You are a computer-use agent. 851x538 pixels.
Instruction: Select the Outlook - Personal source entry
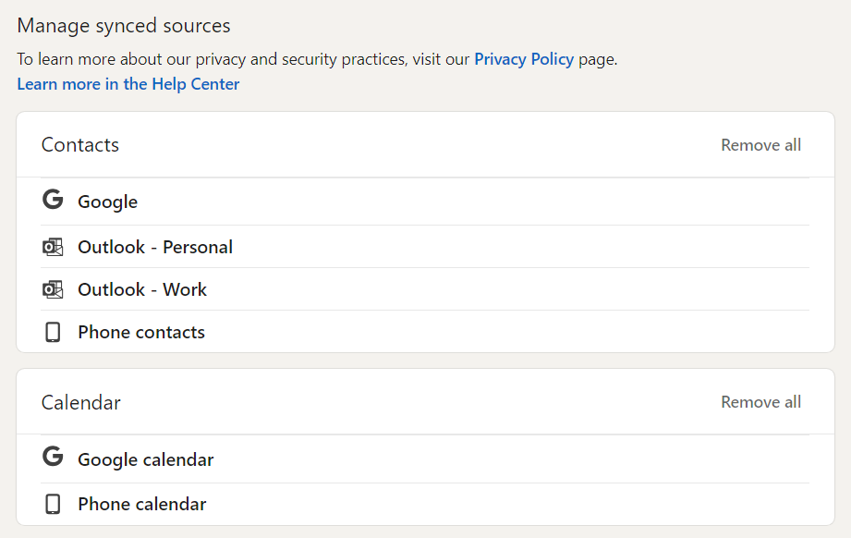(154, 247)
